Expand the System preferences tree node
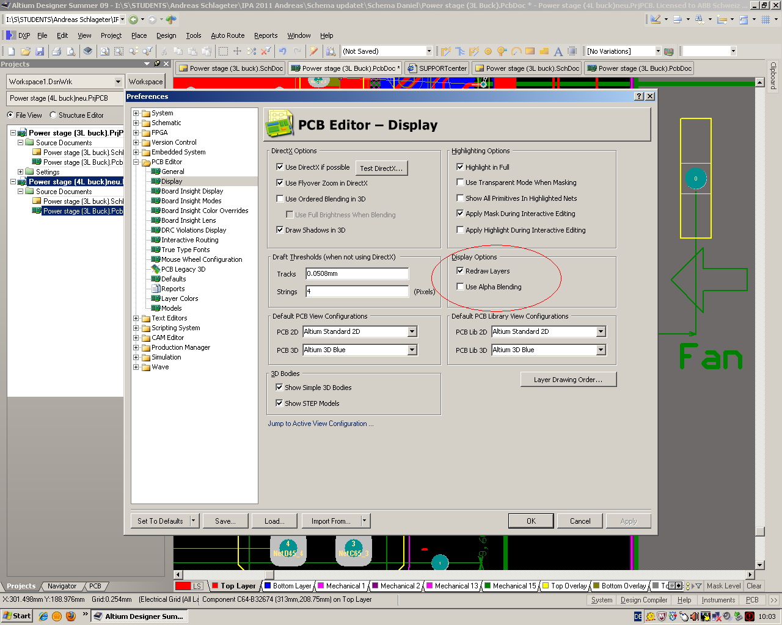Viewport: 782px width, 625px height. pos(136,113)
